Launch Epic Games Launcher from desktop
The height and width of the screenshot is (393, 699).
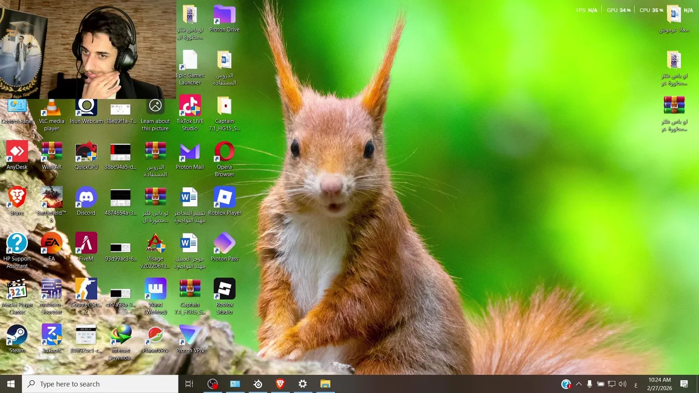pyautogui.click(x=189, y=68)
